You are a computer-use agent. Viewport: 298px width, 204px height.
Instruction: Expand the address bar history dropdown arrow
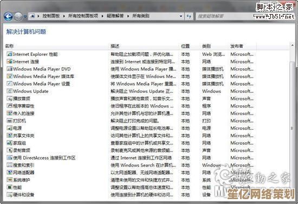pos(181,16)
